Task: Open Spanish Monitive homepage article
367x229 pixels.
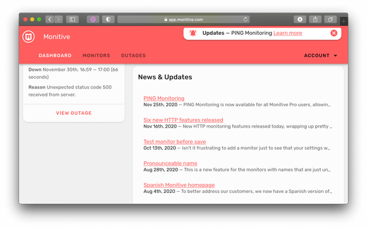Action: (179, 185)
